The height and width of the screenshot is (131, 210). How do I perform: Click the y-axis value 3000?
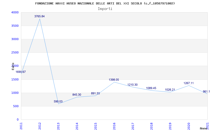[14, 39]
